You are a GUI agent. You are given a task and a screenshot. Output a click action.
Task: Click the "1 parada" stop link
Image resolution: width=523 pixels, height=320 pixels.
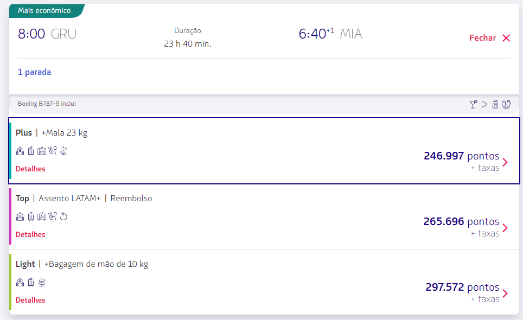(x=34, y=72)
